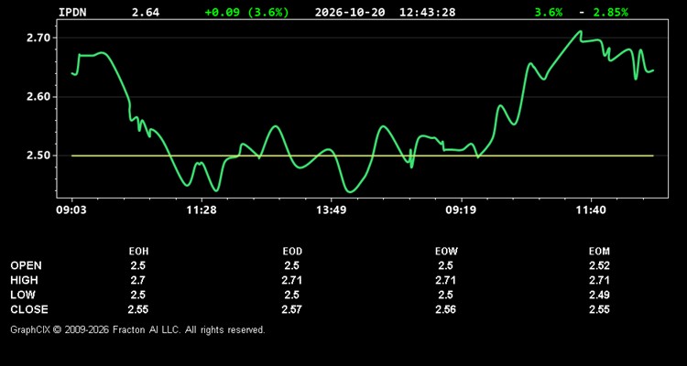
Task: Click the +0.09 (3.6%) change value
Action: click(246, 12)
